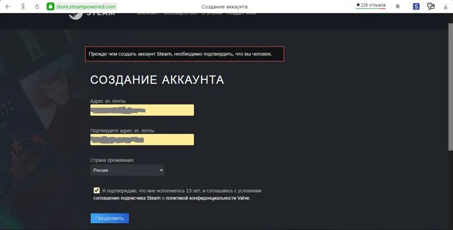The width and height of the screenshot is (453, 230).
Task: Open the Страна проживания dropdown showing Россия
Action: coord(127,170)
